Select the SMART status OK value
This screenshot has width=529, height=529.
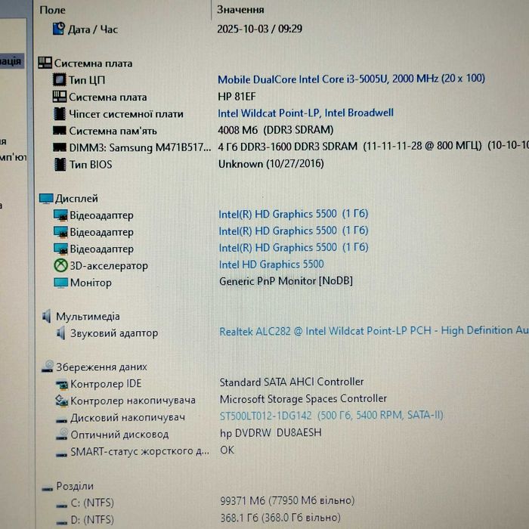pos(227,450)
